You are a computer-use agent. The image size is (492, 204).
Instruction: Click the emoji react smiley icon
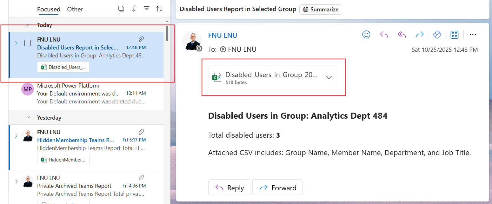pos(366,35)
